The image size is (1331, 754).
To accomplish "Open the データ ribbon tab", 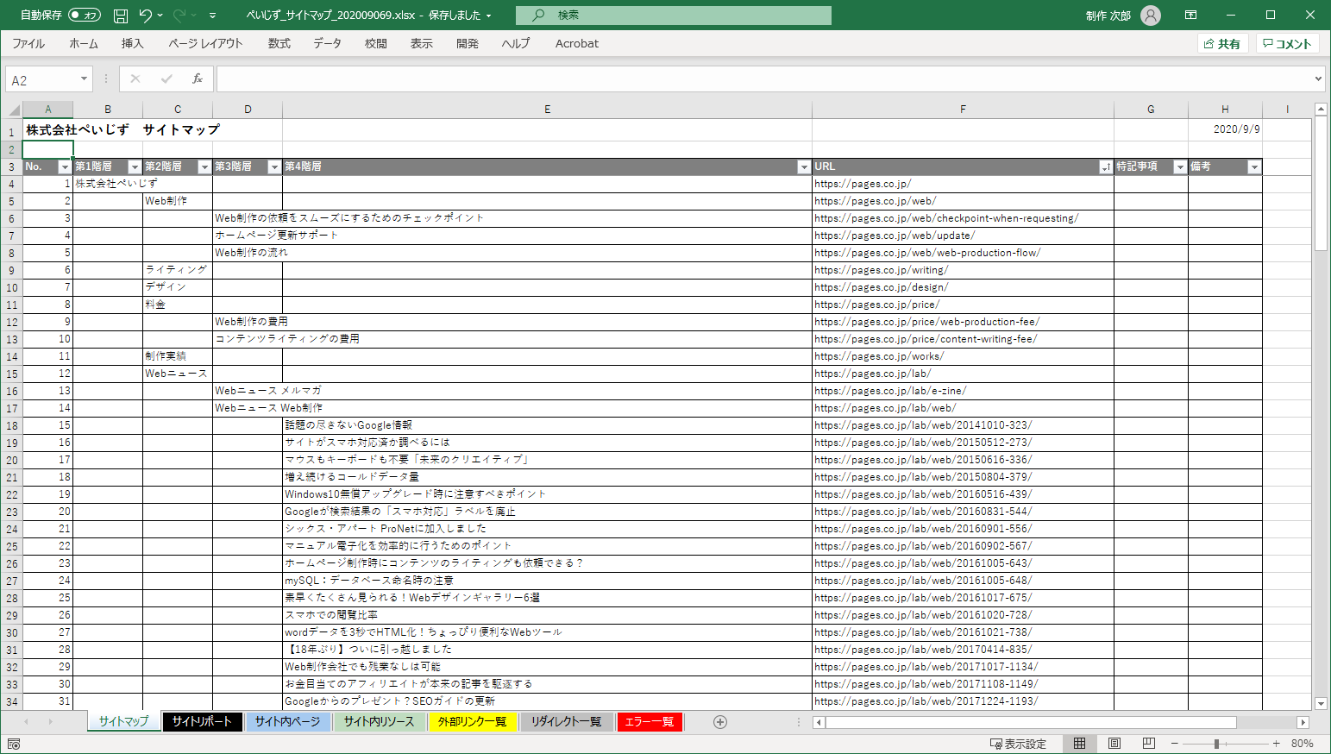I will coord(327,43).
